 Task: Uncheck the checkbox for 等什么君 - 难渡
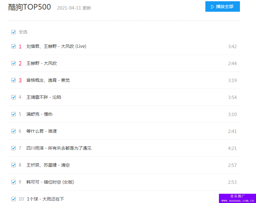pos(14,131)
